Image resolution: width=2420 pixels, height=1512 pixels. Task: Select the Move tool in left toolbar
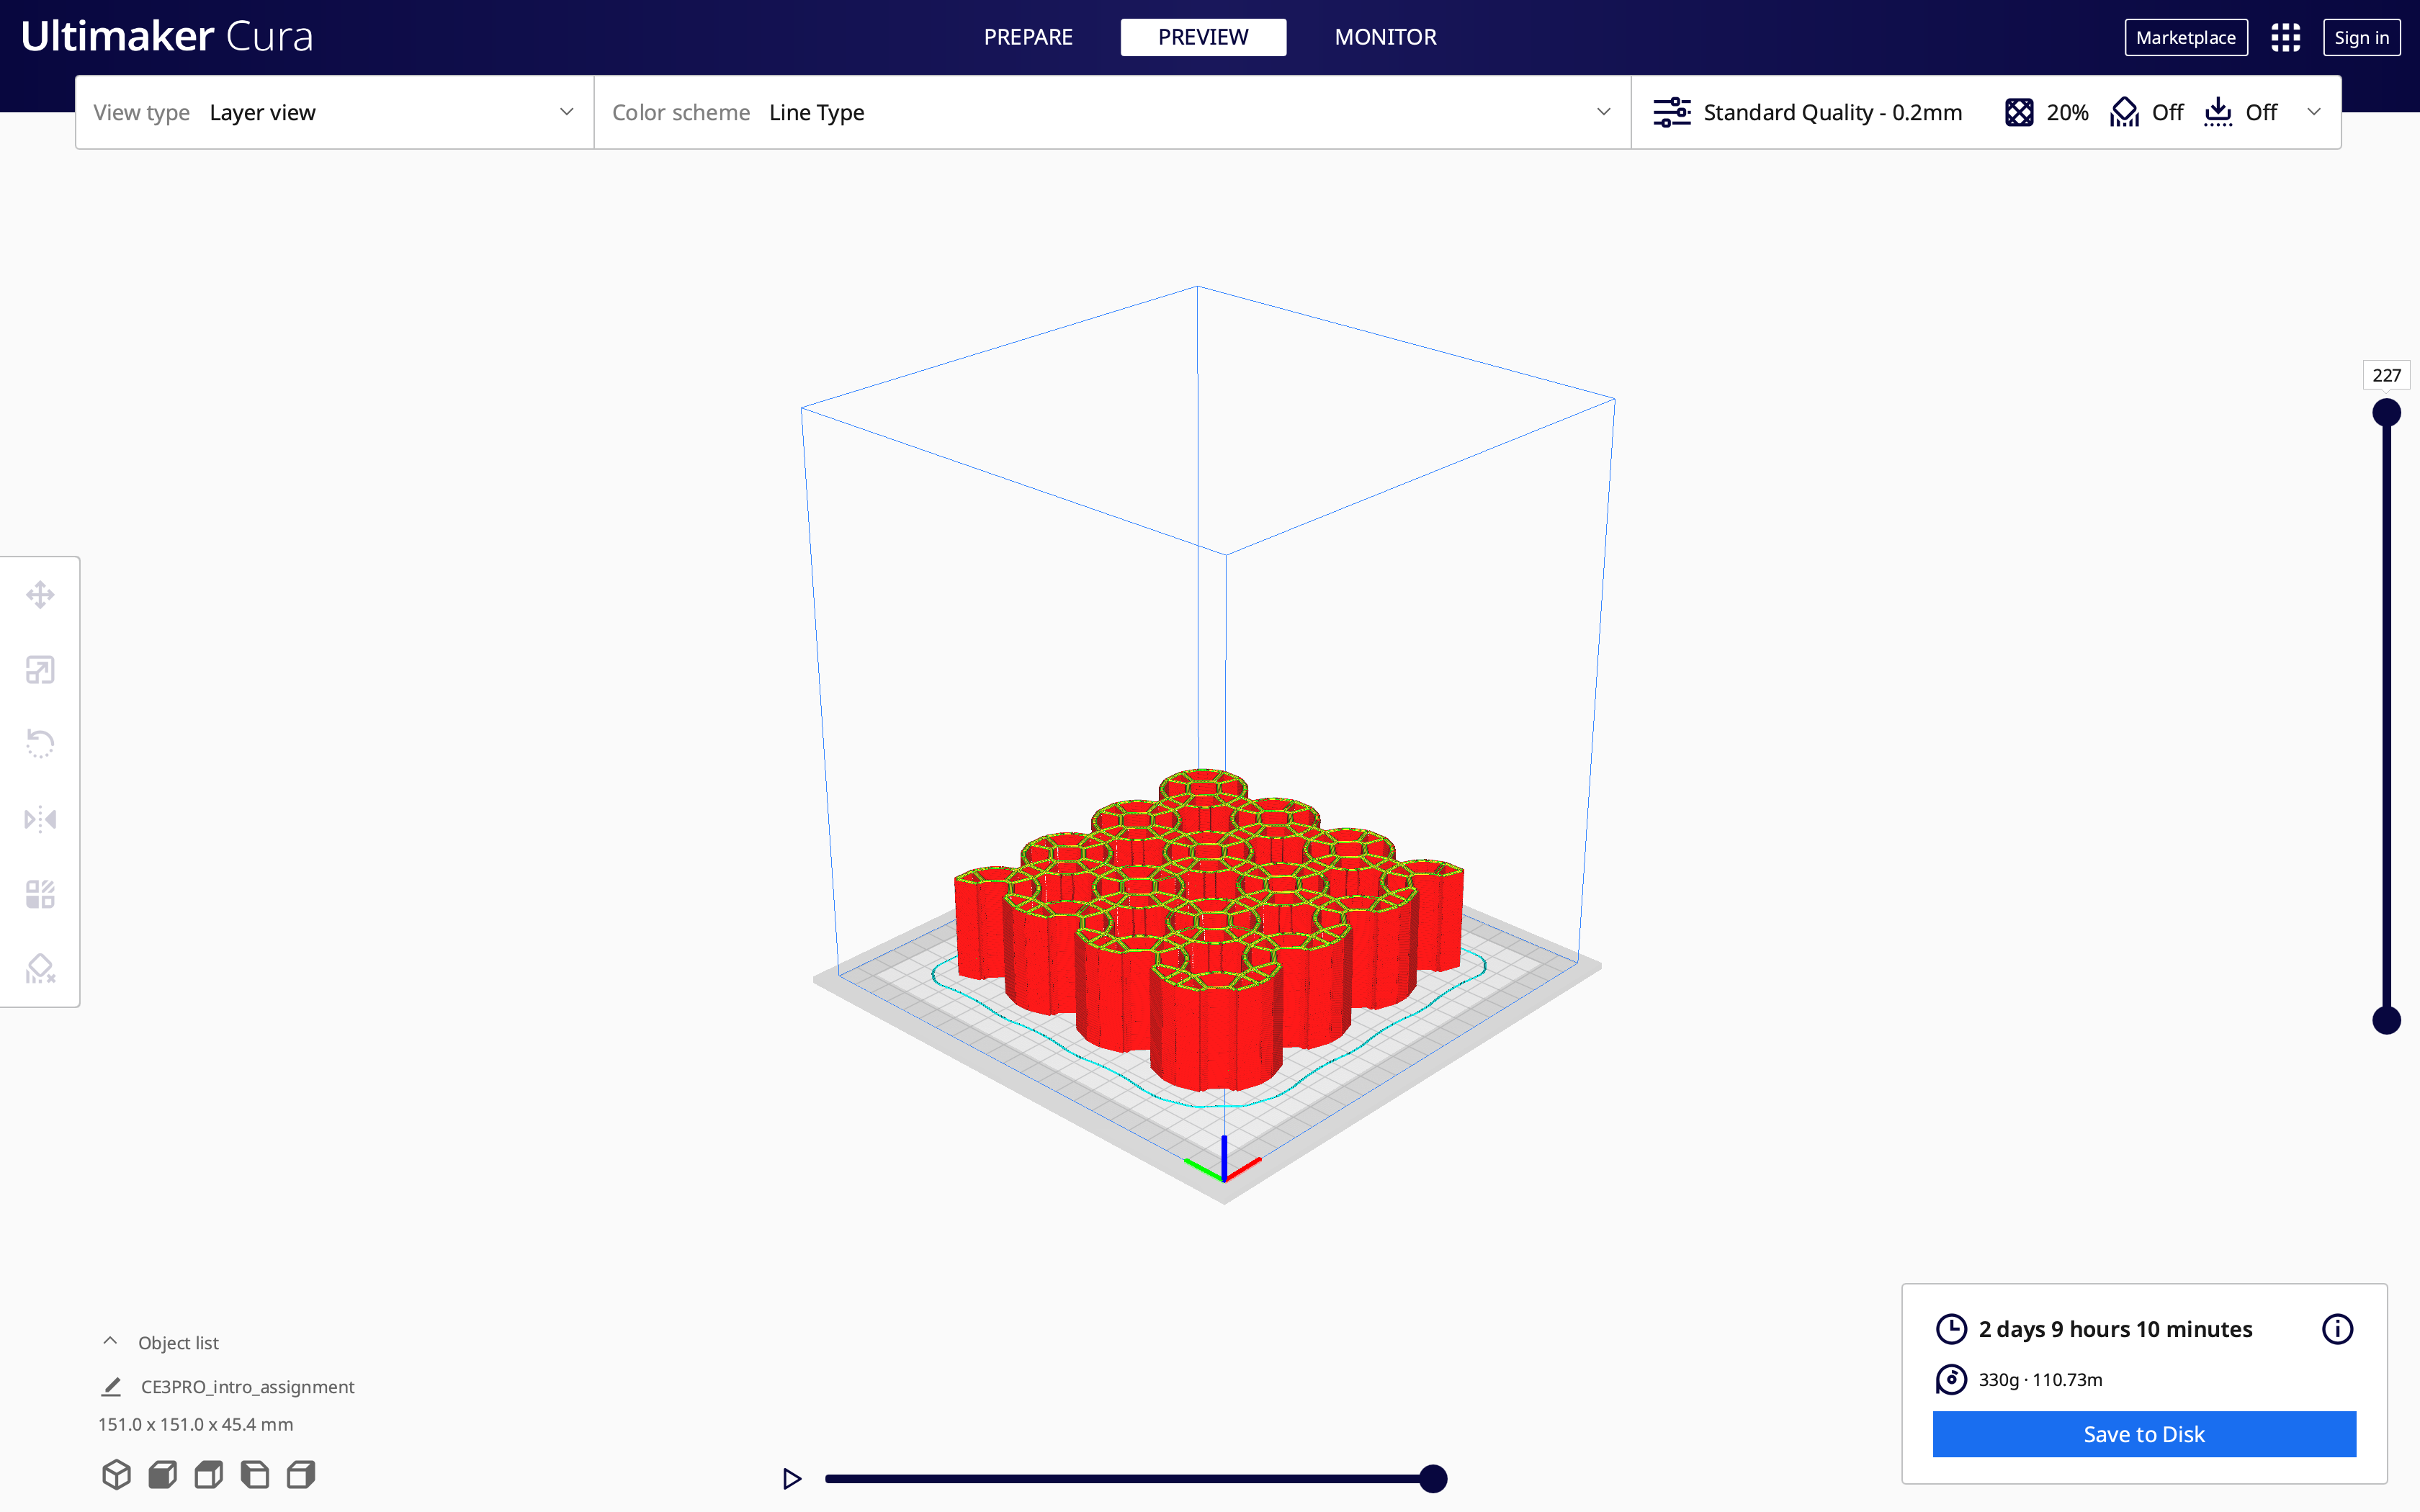pyautogui.click(x=40, y=595)
